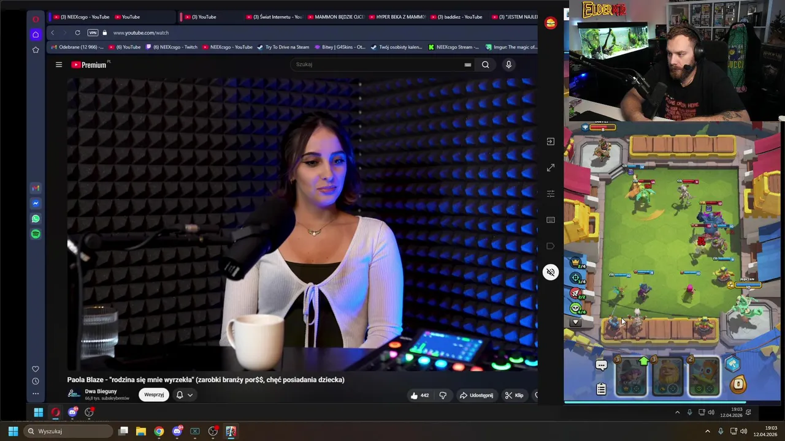Open the Bitwy G4Skins bookmark

[339, 47]
